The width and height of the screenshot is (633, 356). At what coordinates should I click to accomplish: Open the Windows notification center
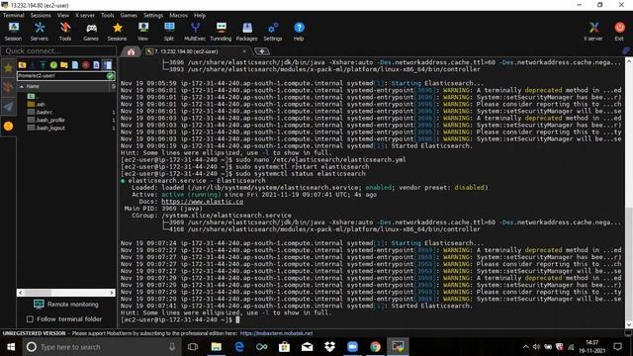click(617, 347)
